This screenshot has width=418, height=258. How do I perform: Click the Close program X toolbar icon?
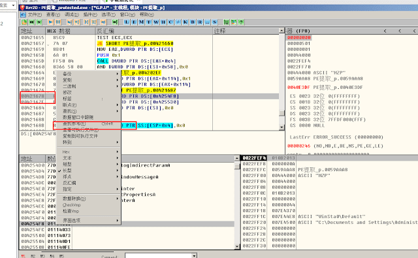(x=39, y=22)
